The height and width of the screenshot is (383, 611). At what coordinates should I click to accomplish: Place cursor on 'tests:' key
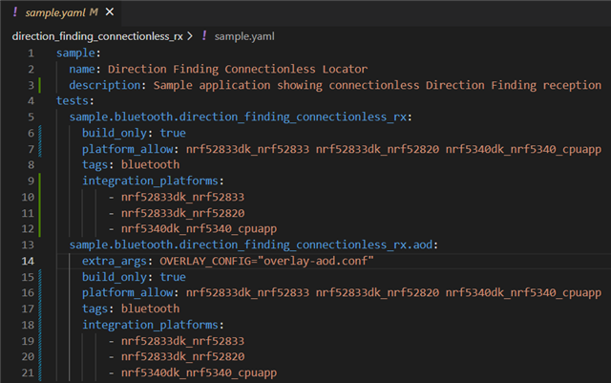click(x=73, y=101)
